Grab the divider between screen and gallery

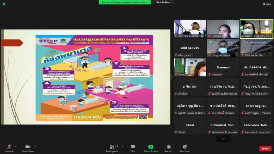172,77
